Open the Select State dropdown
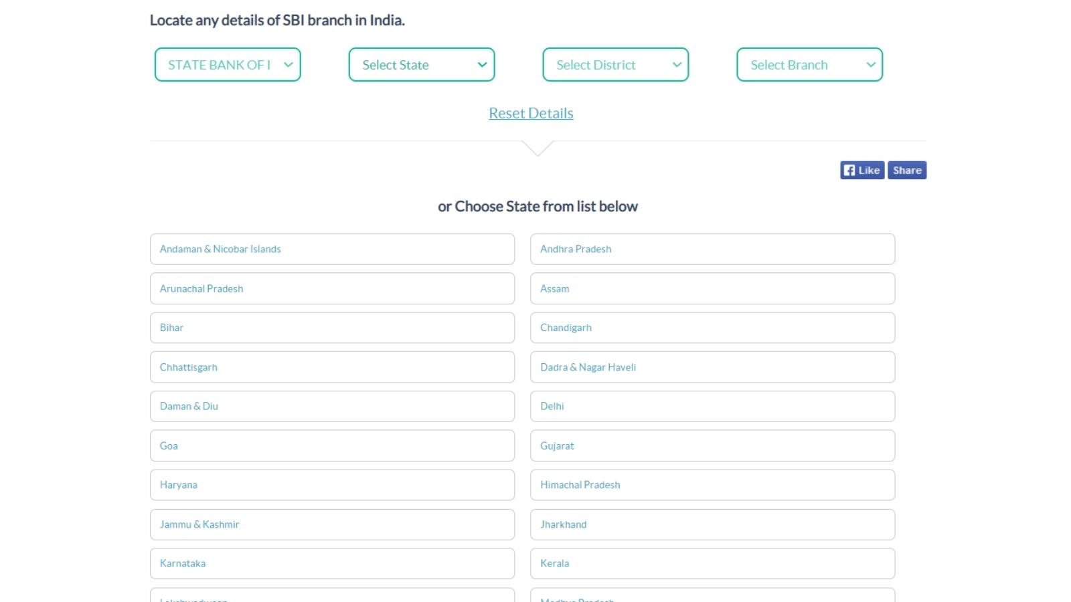 point(422,65)
